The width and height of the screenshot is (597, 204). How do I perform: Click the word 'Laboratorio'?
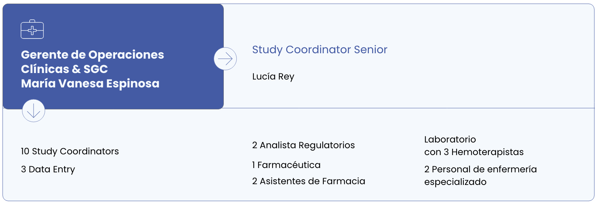coord(450,139)
